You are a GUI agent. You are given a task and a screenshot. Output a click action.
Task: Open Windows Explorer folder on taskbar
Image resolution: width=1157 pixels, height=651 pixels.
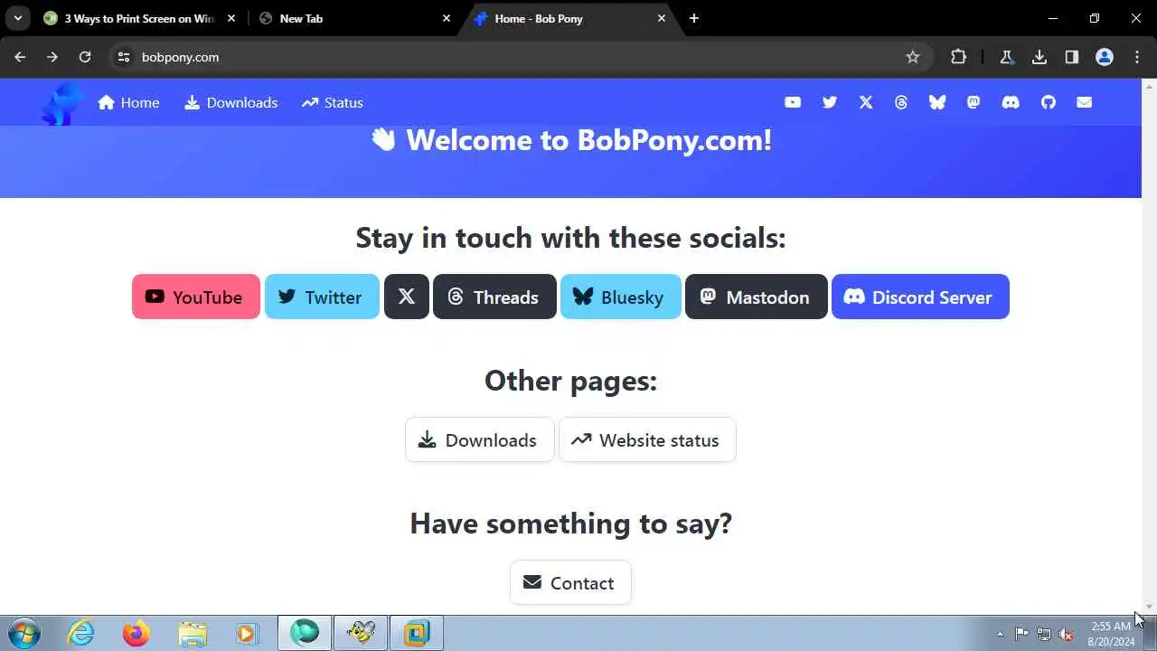point(192,633)
